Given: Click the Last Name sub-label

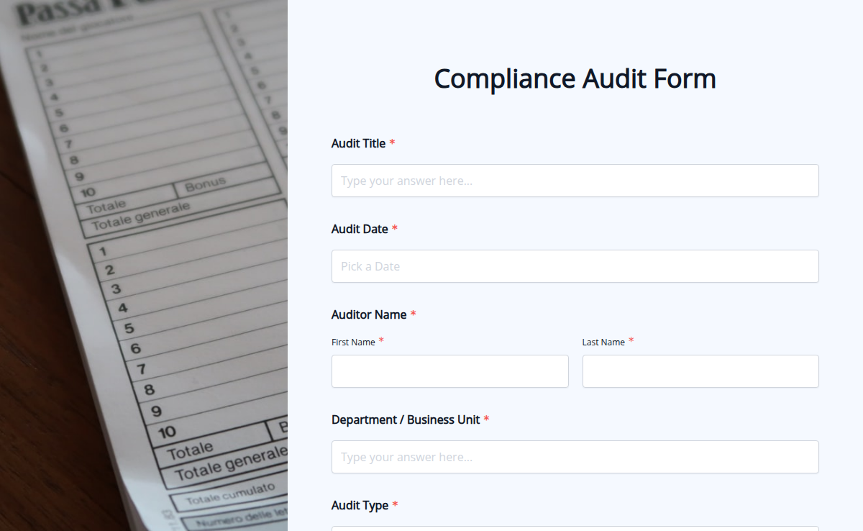Looking at the screenshot, I should pyautogui.click(x=603, y=342).
